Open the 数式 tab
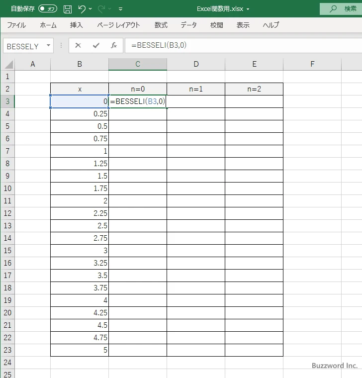 tap(161, 25)
